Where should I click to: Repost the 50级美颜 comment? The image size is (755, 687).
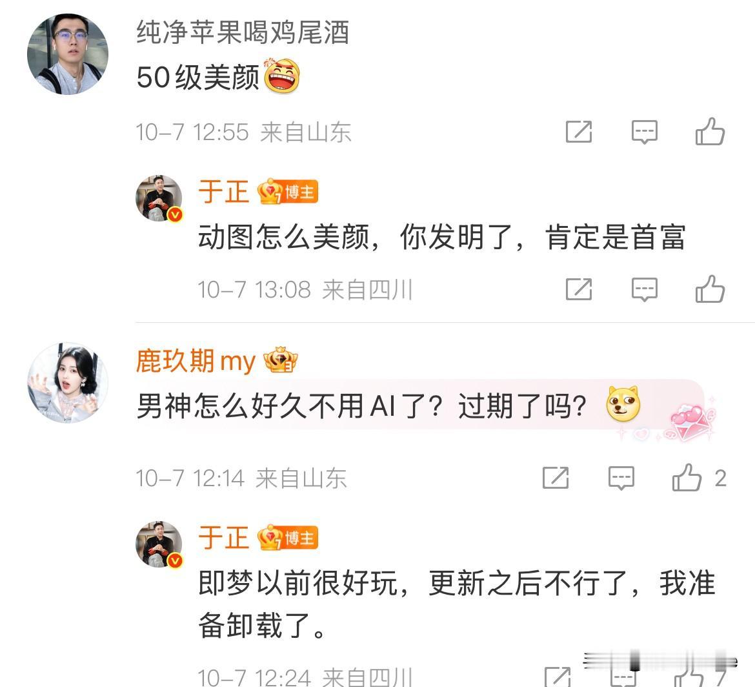coord(578,132)
